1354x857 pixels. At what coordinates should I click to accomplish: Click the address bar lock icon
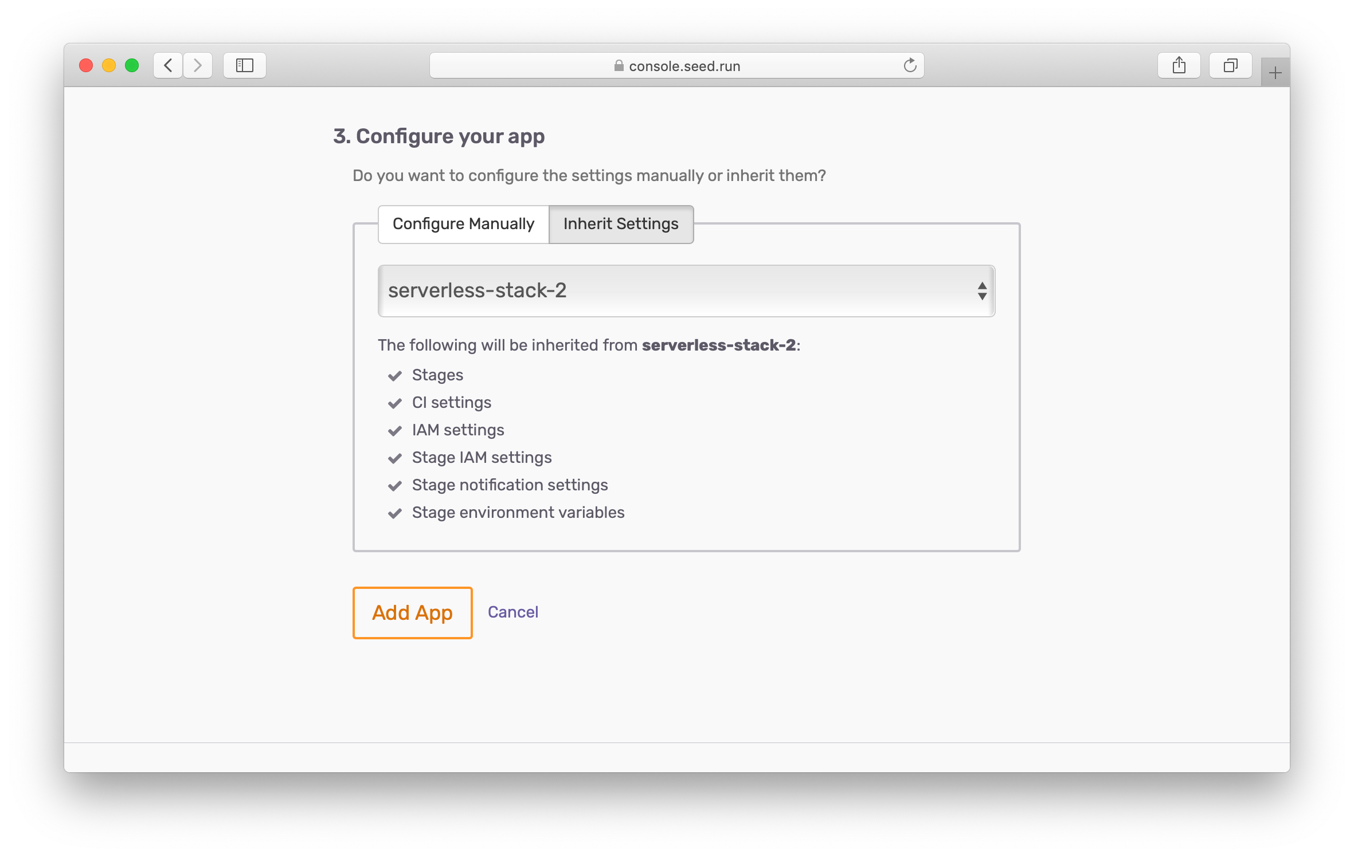coord(619,66)
